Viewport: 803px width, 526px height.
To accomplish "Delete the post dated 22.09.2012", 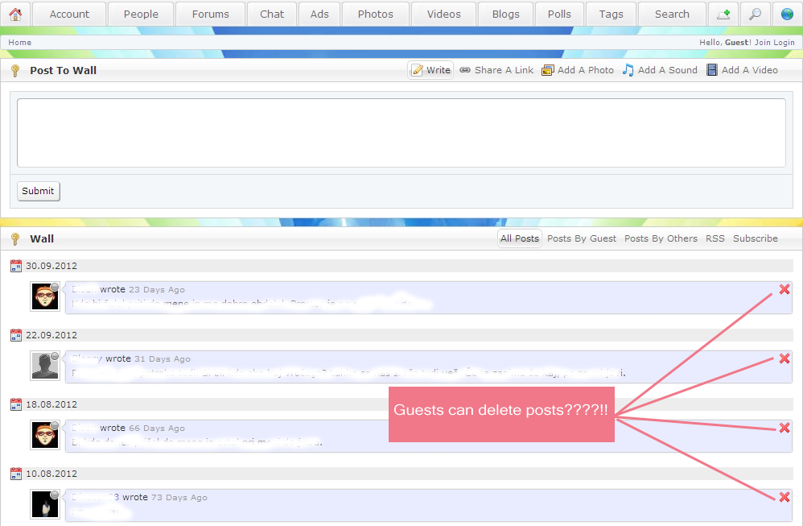I will pyautogui.click(x=784, y=358).
